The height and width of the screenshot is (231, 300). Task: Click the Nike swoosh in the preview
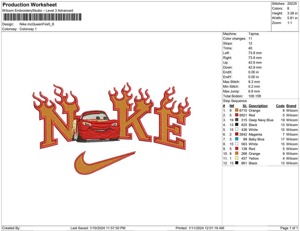click(105, 163)
